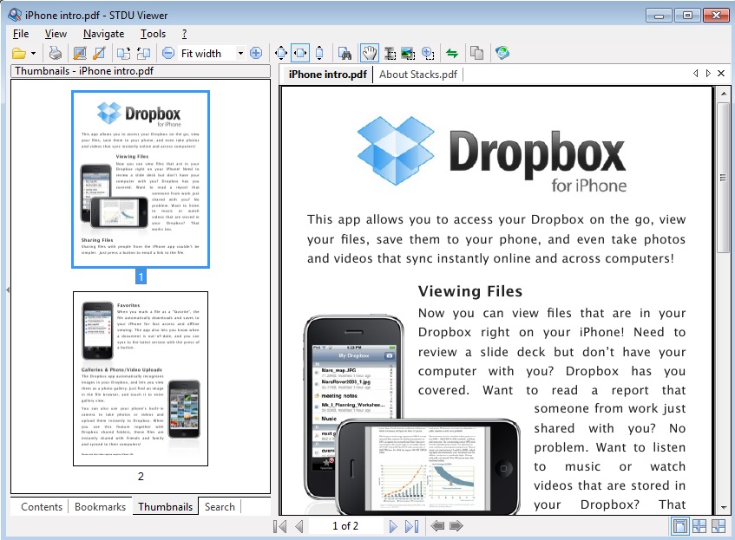Screen dimensions: 735x540
Task: Toggle Fit page size mode
Action: 280,53
